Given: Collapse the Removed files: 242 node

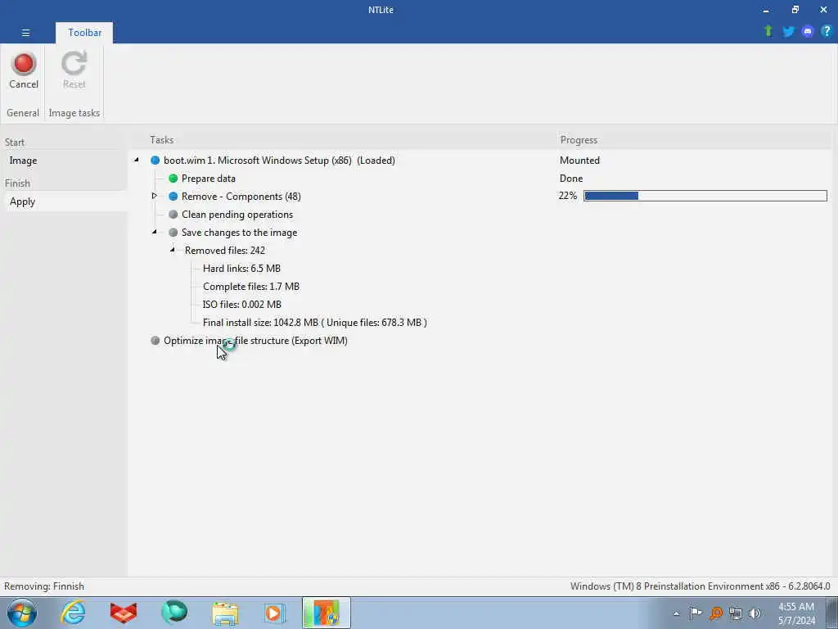Looking at the screenshot, I should [173, 250].
